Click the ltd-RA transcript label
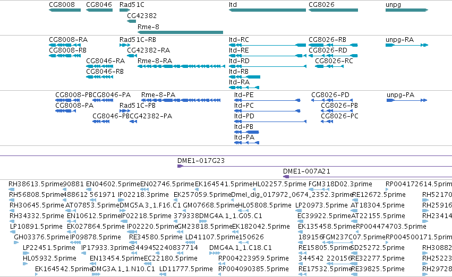The height and width of the screenshot is (277, 452). [239, 82]
